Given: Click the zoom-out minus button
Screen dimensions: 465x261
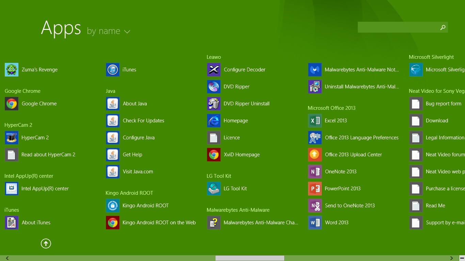Looking at the screenshot, I should coord(462,258).
